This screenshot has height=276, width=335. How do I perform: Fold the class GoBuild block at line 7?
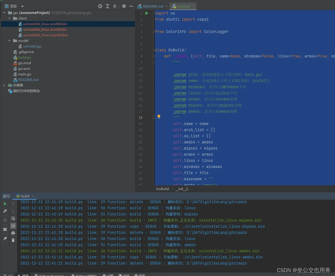pyautogui.click(x=153, y=50)
